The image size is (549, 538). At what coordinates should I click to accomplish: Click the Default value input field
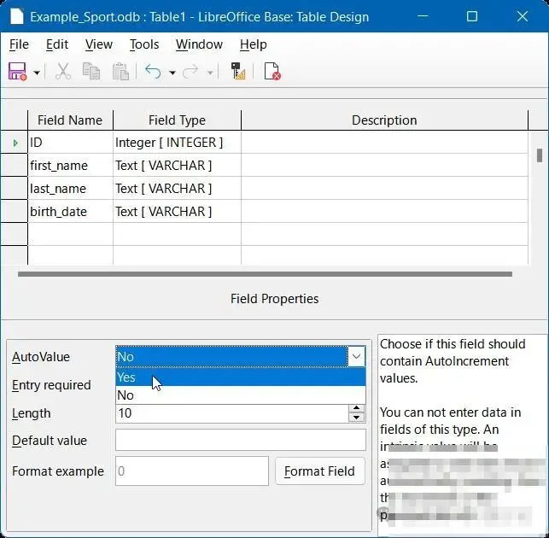[241, 441]
